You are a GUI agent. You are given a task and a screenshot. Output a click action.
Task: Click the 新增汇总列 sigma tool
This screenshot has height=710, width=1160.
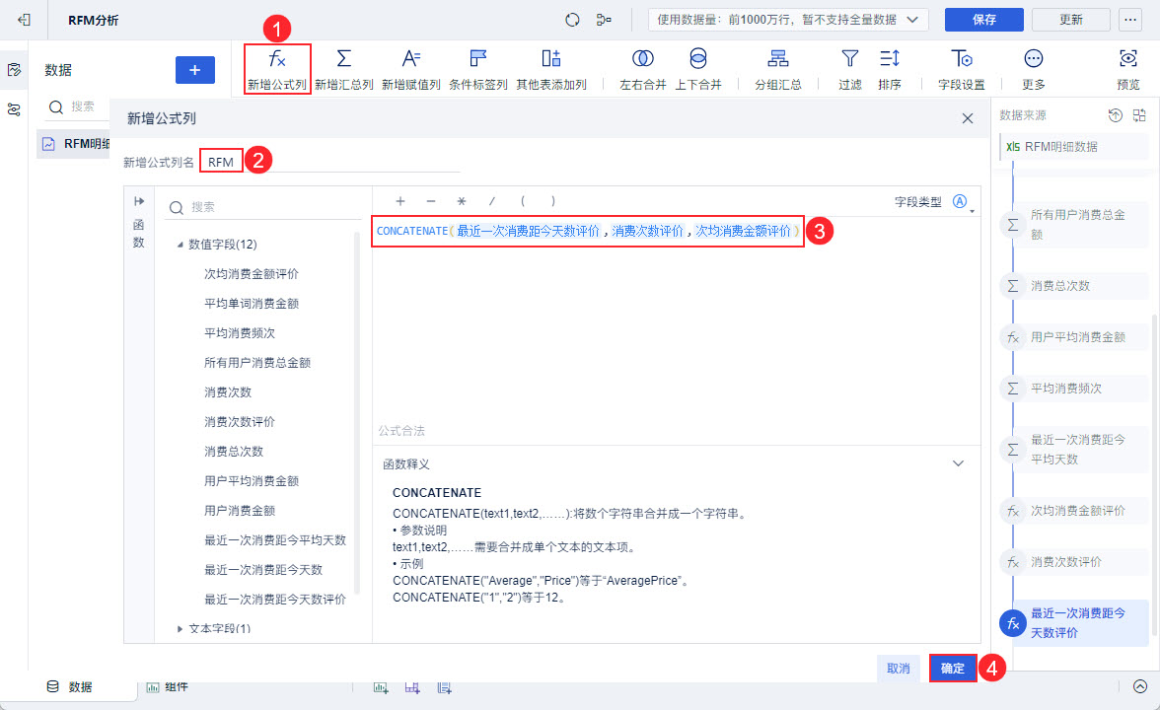(344, 69)
